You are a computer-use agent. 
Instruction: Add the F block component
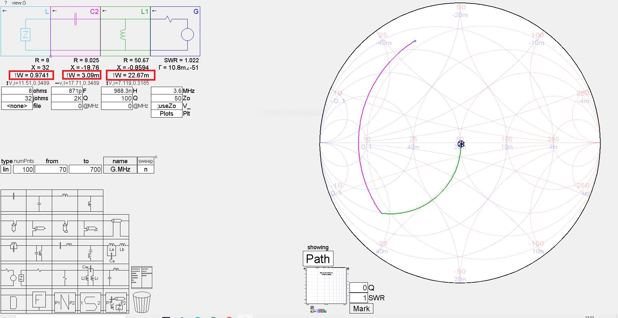39,301
